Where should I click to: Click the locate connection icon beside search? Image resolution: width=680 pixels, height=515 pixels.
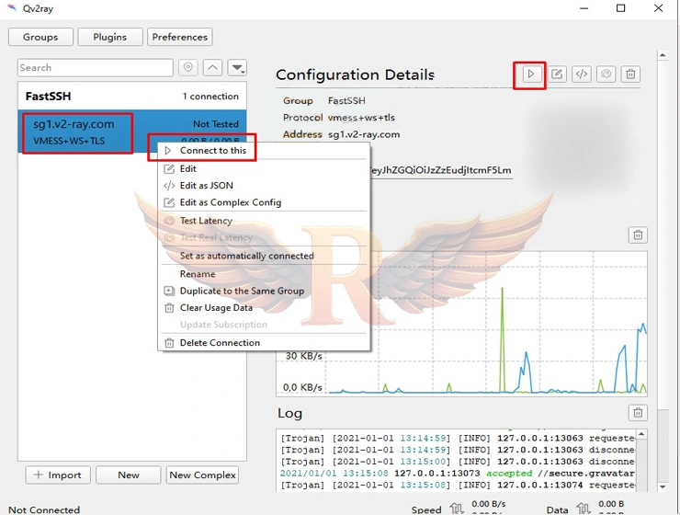click(x=187, y=68)
